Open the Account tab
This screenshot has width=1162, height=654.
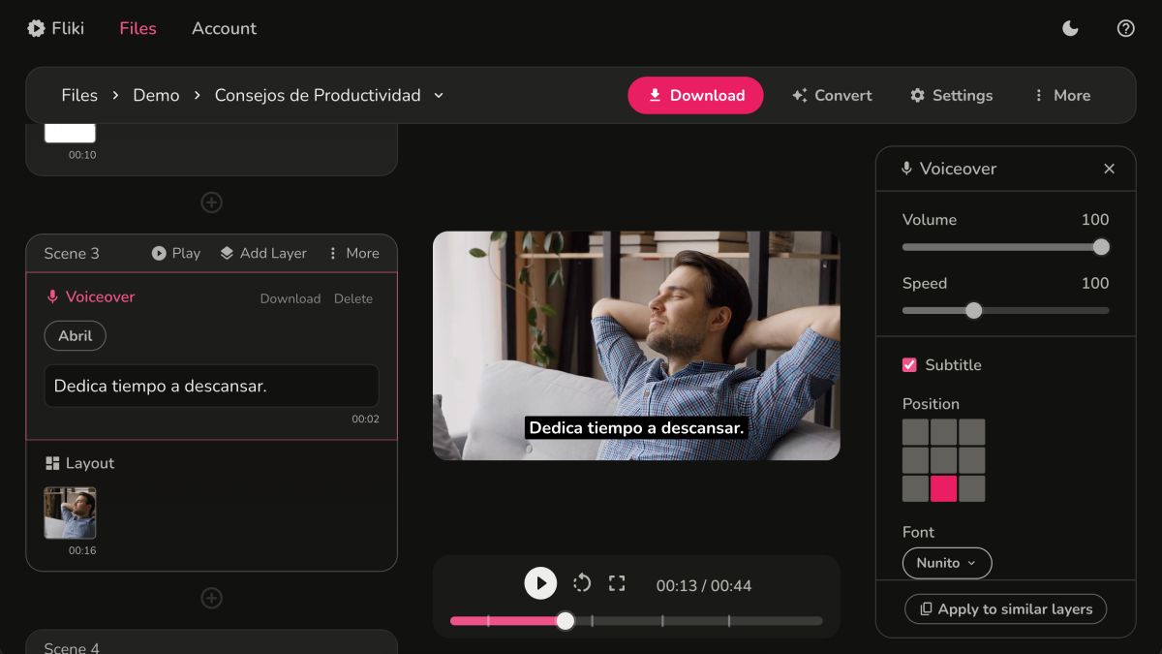pos(224,28)
